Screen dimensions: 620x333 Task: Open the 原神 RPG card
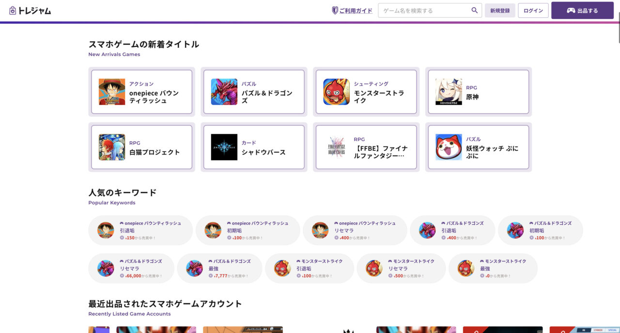pos(479,92)
